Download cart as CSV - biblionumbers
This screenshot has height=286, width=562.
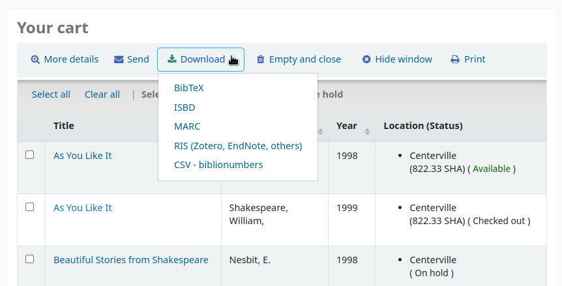coord(218,165)
